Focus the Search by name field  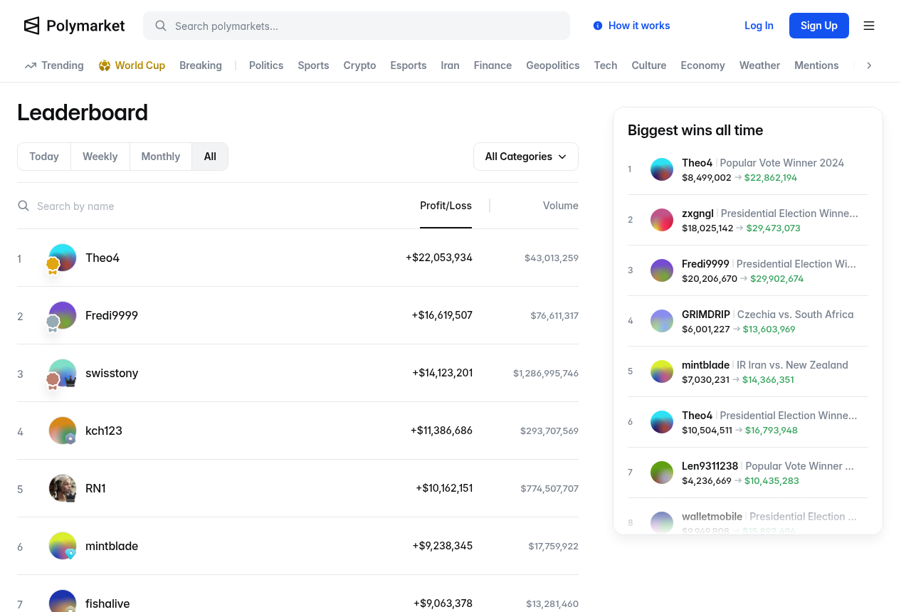(214, 206)
